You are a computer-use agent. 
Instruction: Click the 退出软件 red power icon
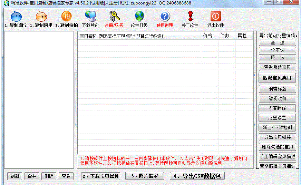pyautogui.click(x=216, y=16)
